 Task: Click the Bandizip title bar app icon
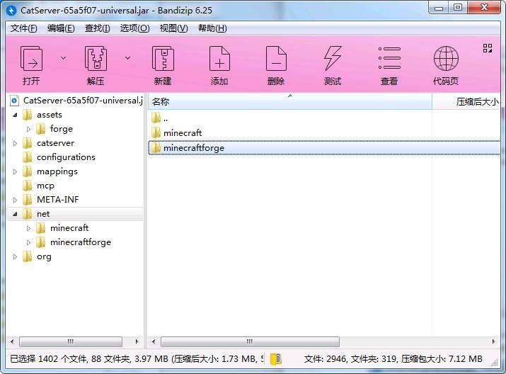coord(11,11)
